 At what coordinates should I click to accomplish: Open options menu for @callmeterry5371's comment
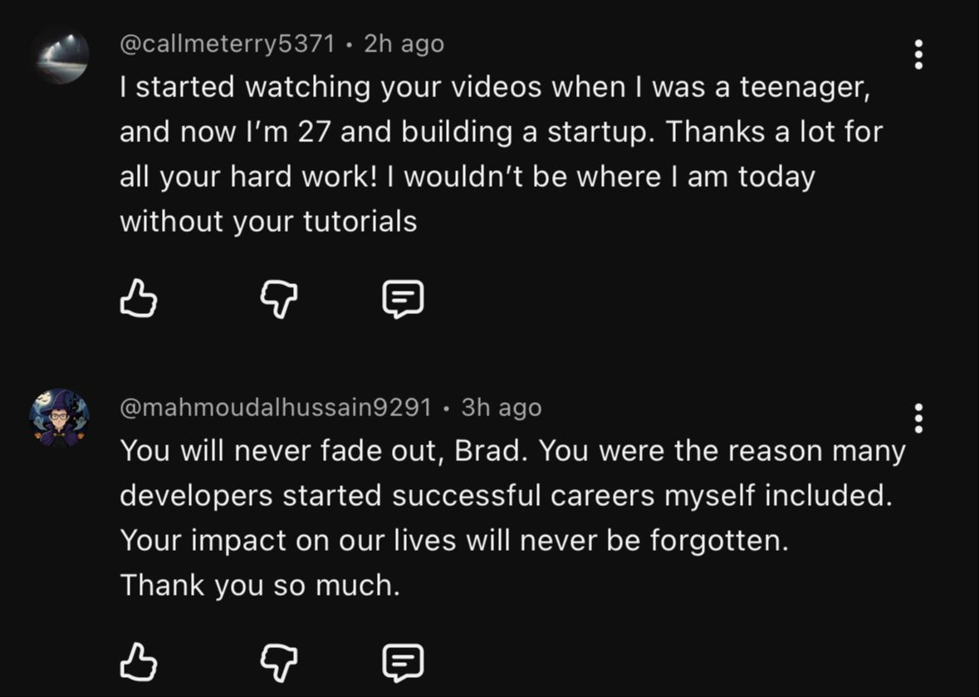918,55
